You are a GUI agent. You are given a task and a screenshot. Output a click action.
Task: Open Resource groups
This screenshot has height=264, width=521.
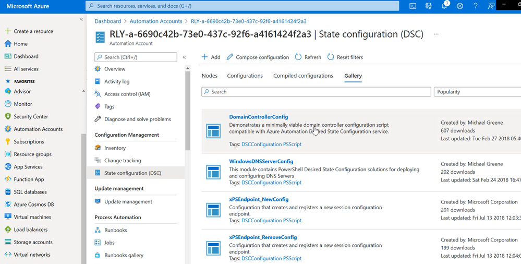28,154
